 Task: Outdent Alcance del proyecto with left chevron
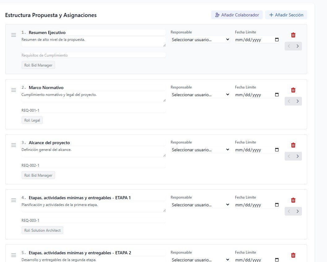[289, 156]
